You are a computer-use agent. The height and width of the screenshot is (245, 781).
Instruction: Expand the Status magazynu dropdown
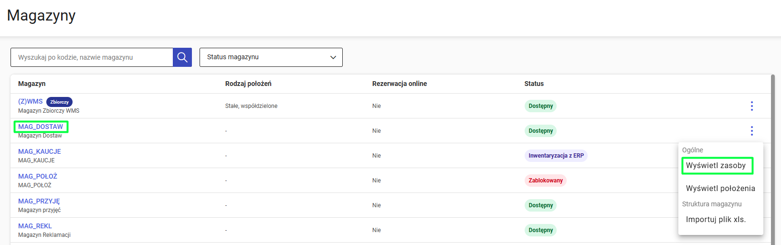[x=271, y=57]
